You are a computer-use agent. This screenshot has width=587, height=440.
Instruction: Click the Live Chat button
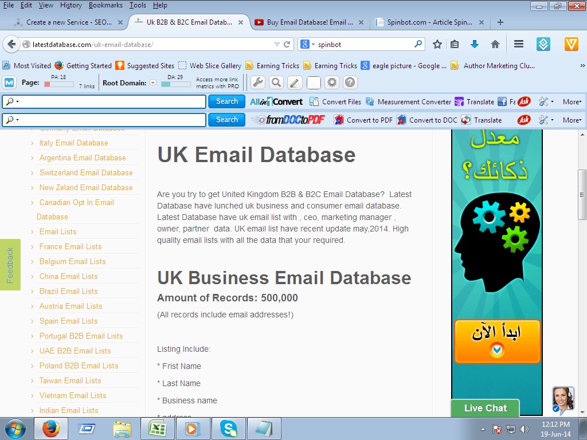485,408
